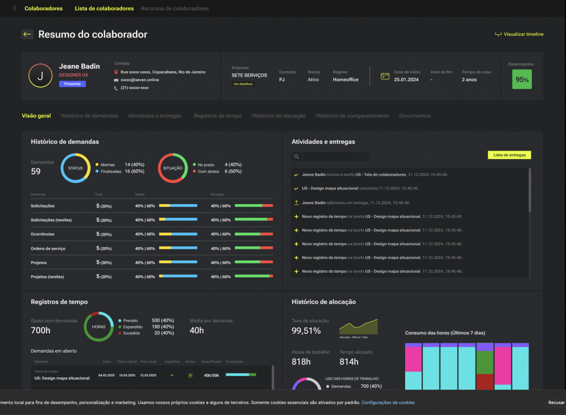The image size is (566, 415).
Task: Click the search field in Atividades e entregas
Action: coord(331,157)
